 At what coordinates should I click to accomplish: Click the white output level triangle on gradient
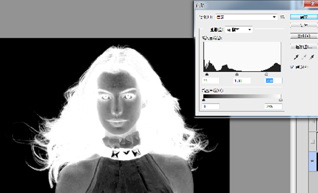click(281, 100)
